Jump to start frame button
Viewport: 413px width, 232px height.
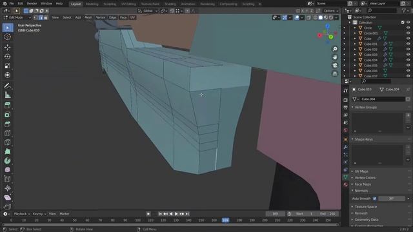coord(160,214)
